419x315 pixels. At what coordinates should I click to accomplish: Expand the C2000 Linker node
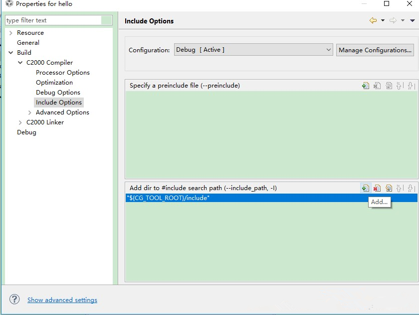pos(20,122)
